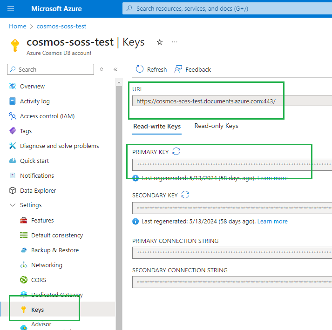Click the Settings group label
332x330 pixels.
click(x=31, y=205)
